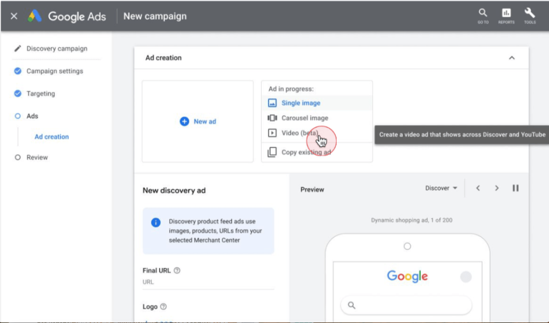Click the Logo help question icon

pos(164,307)
